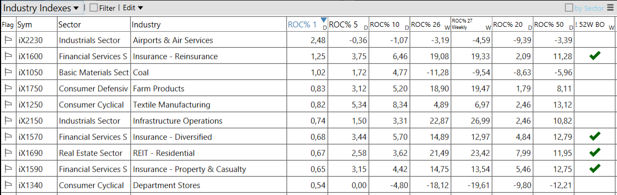Enable the Filter checkbox
The width and height of the screenshot is (617, 195).
tap(94, 8)
